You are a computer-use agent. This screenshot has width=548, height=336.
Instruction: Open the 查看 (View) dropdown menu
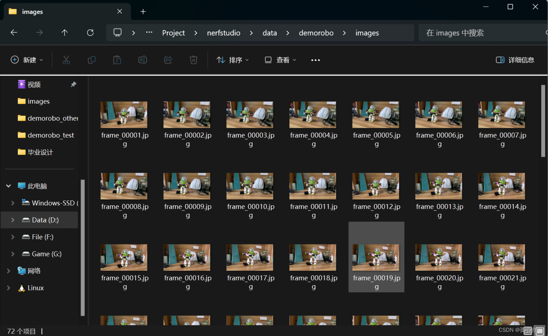point(280,60)
